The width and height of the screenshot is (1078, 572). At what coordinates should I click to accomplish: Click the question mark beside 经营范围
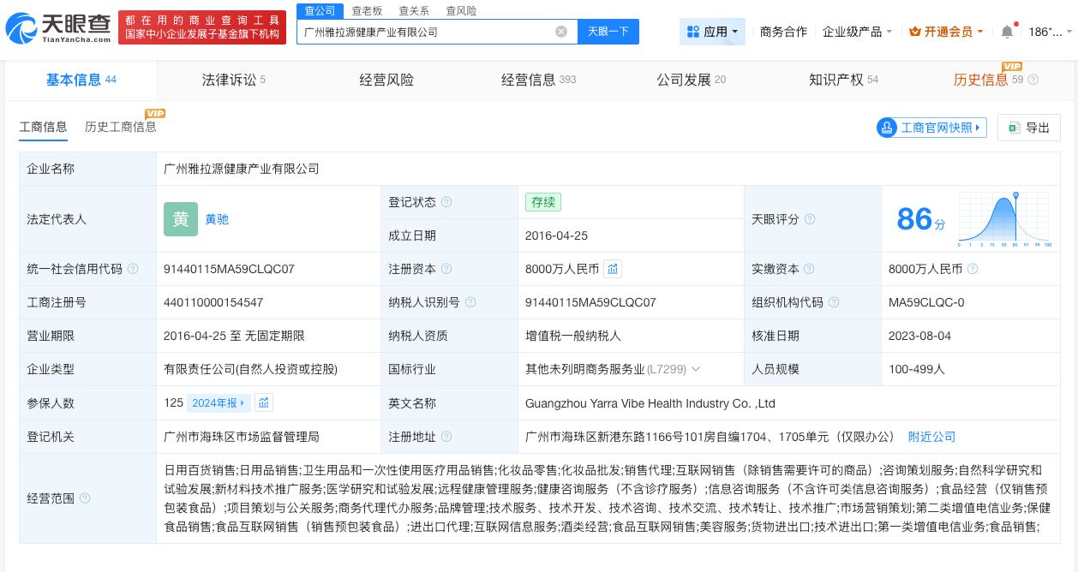(84, 499)
